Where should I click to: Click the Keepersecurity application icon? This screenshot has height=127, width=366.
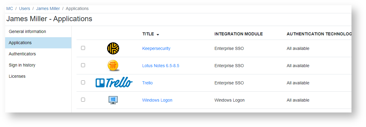113,48
